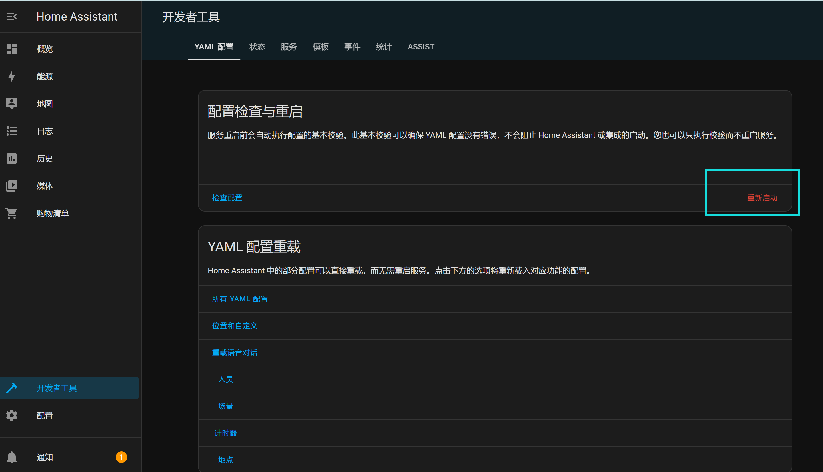Open the 媒体 media icon
This screenshot has width=823, height=472.
[x=12, y=186]
